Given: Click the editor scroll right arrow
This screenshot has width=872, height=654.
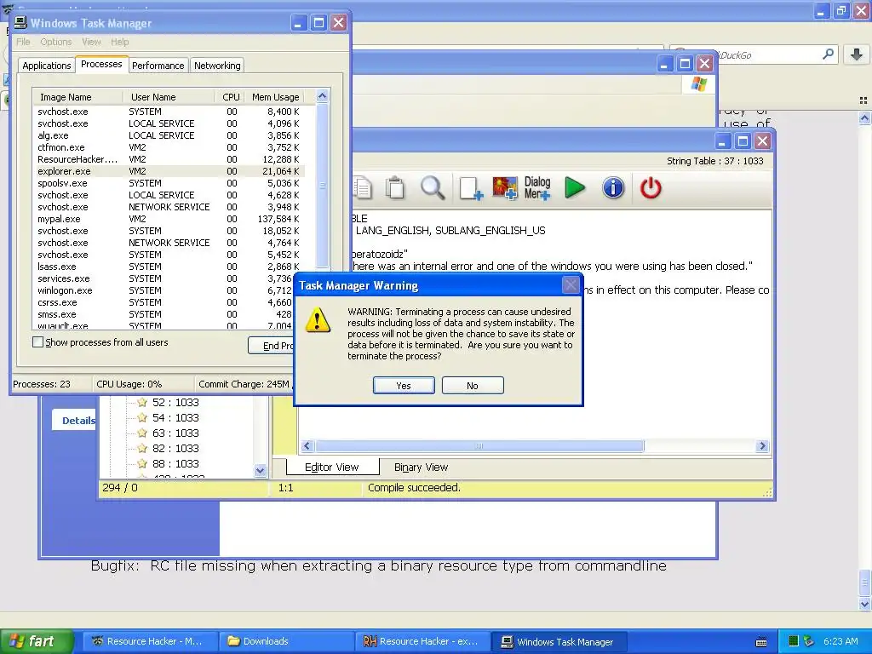Looking at the screenshot, I should (762, 446).
